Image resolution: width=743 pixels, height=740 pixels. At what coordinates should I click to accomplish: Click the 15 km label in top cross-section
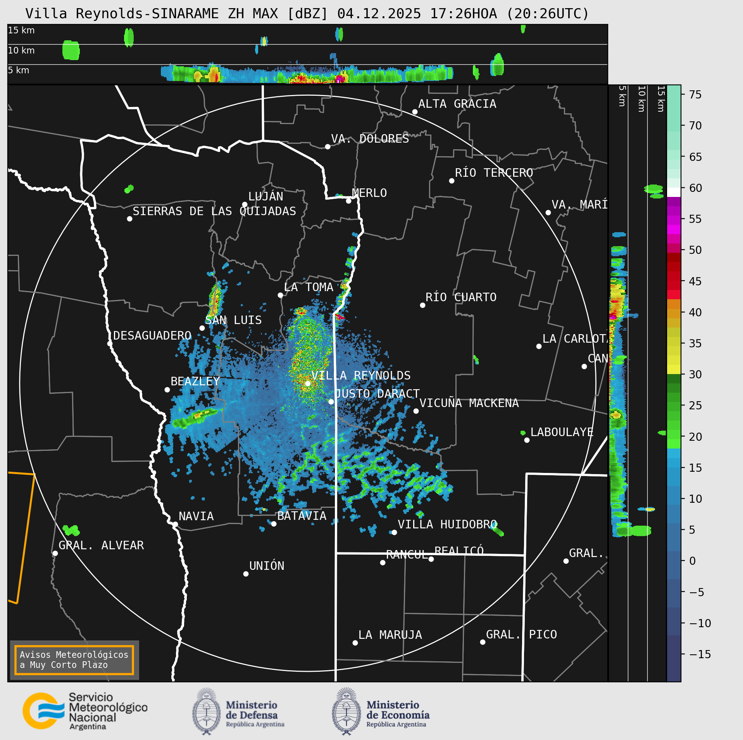tap(21, 30)
